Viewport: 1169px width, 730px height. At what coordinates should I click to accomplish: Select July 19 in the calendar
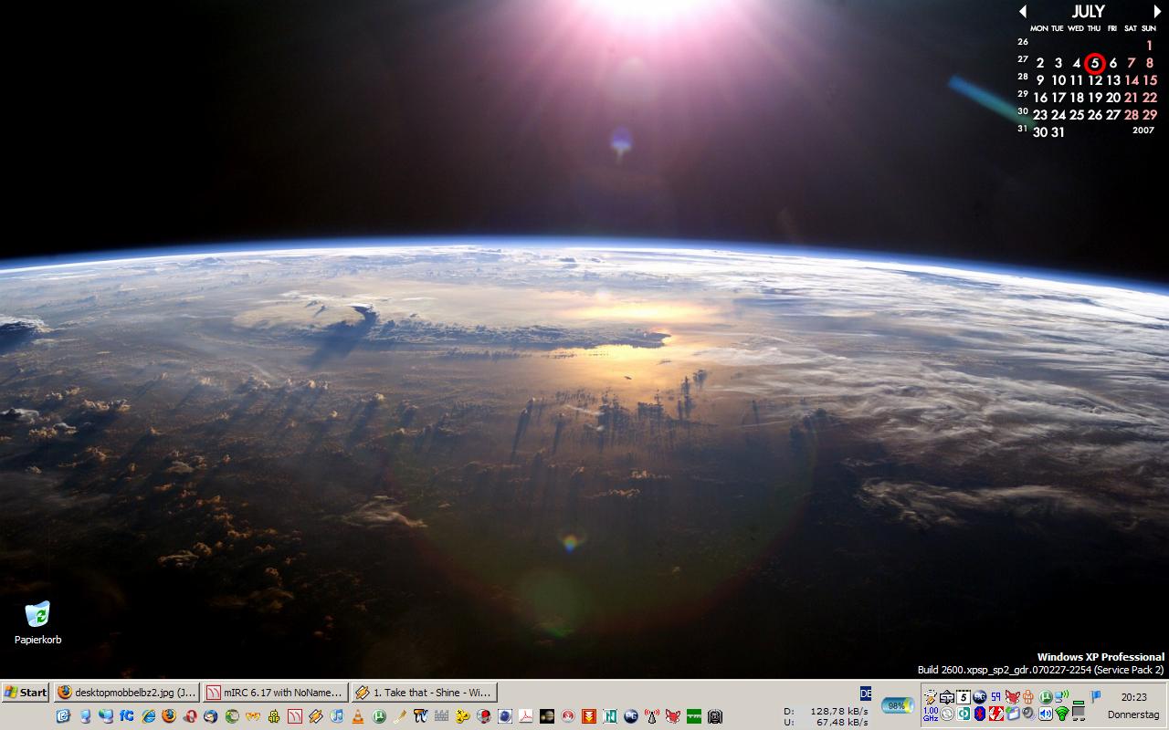(1095, 98)
